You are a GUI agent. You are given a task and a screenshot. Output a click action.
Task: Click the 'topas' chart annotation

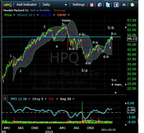click(66, 20)
